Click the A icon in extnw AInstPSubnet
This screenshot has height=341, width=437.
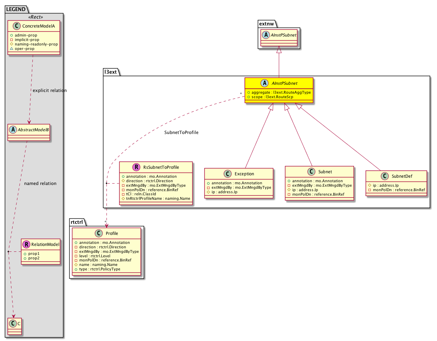pos(266,35)
